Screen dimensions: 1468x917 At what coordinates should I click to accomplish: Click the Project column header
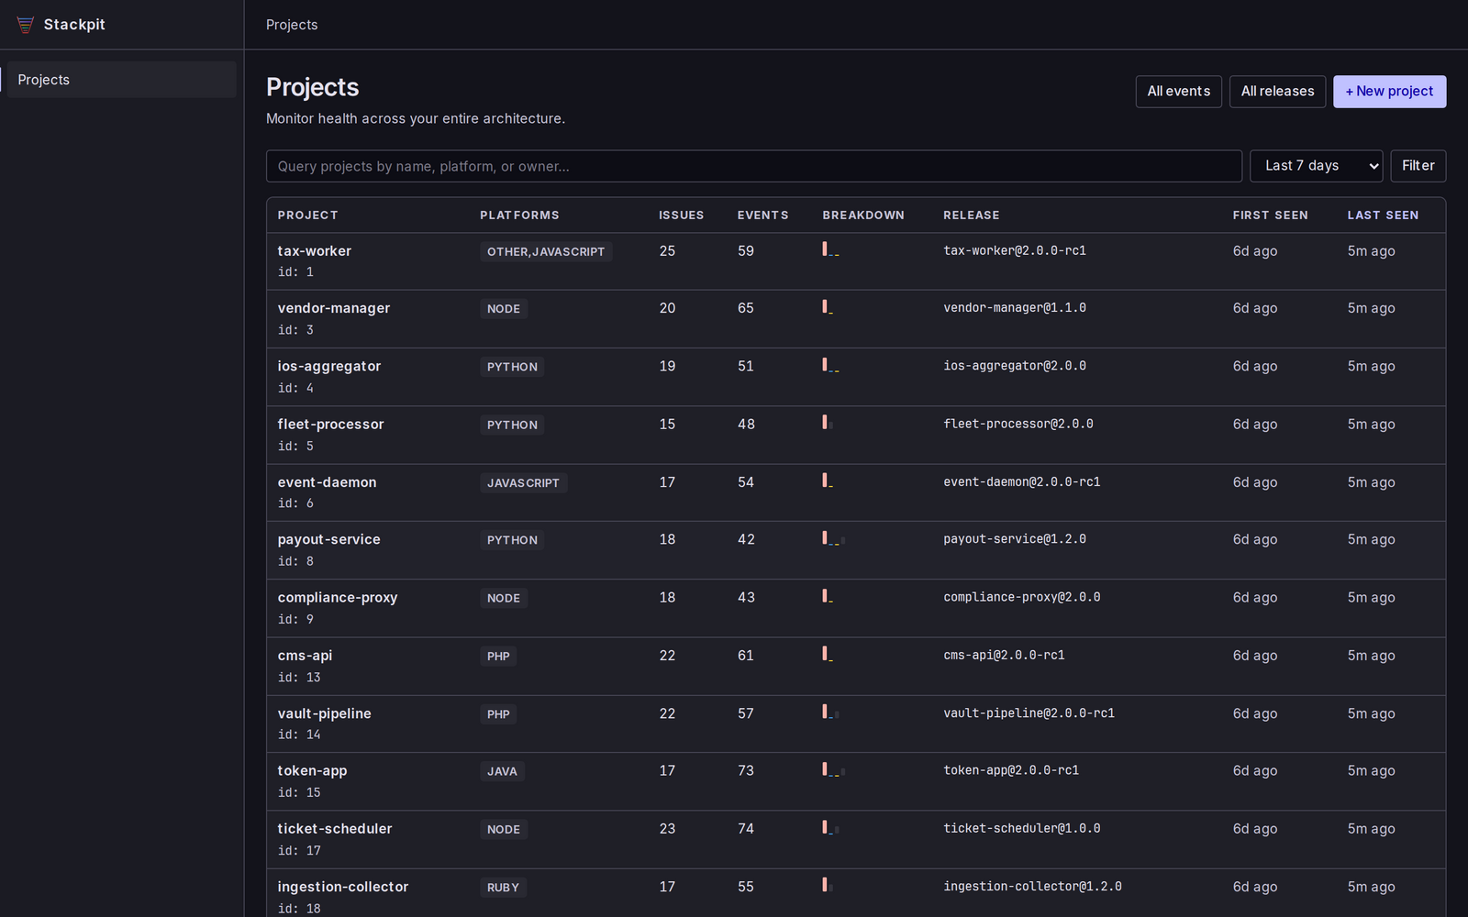pos(307,215)
